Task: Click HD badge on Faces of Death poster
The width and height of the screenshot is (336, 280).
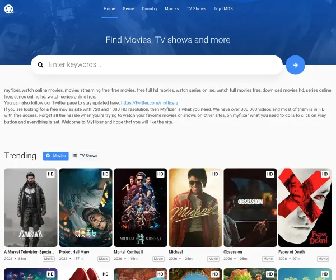Action: pos(325,174)
